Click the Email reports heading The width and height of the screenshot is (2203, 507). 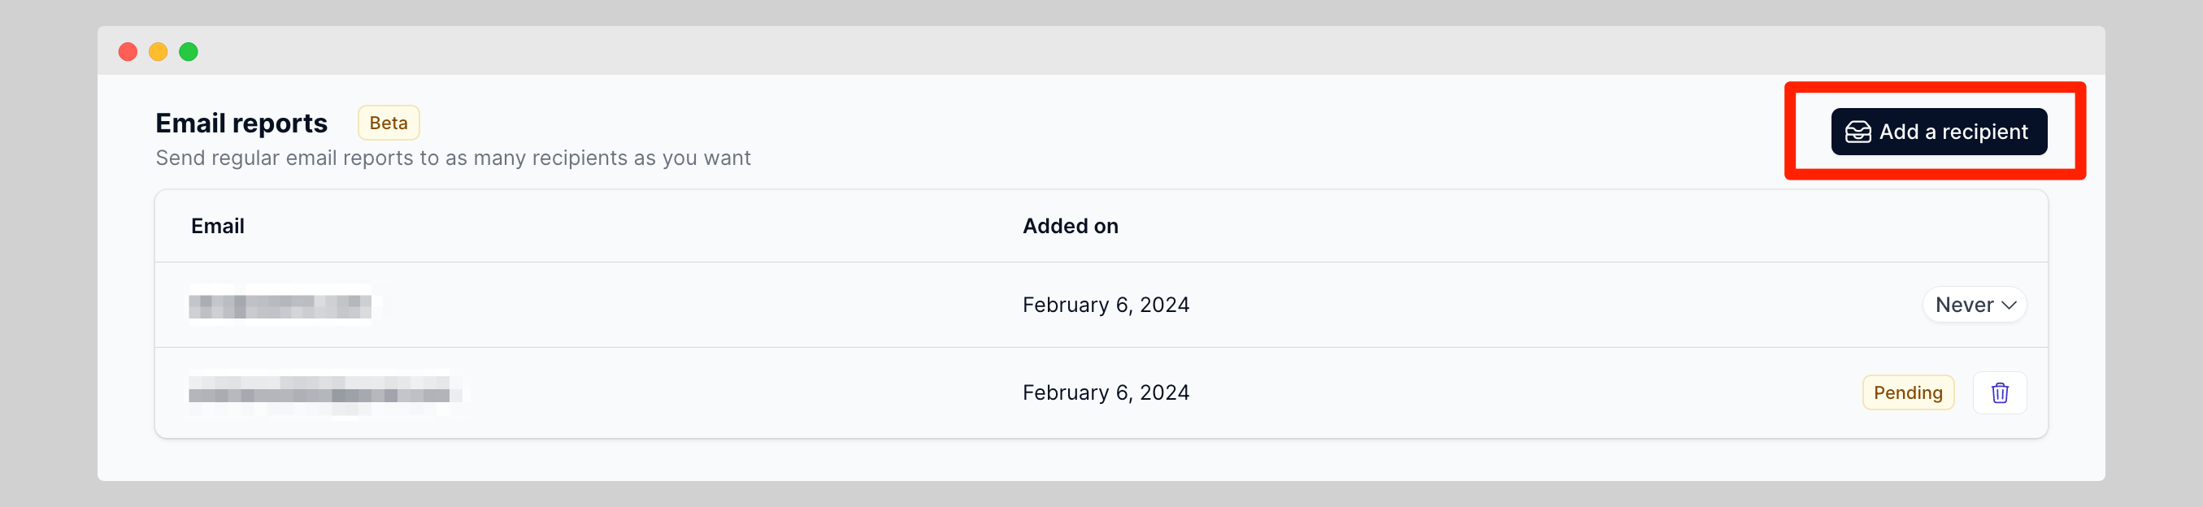(241, 123)
